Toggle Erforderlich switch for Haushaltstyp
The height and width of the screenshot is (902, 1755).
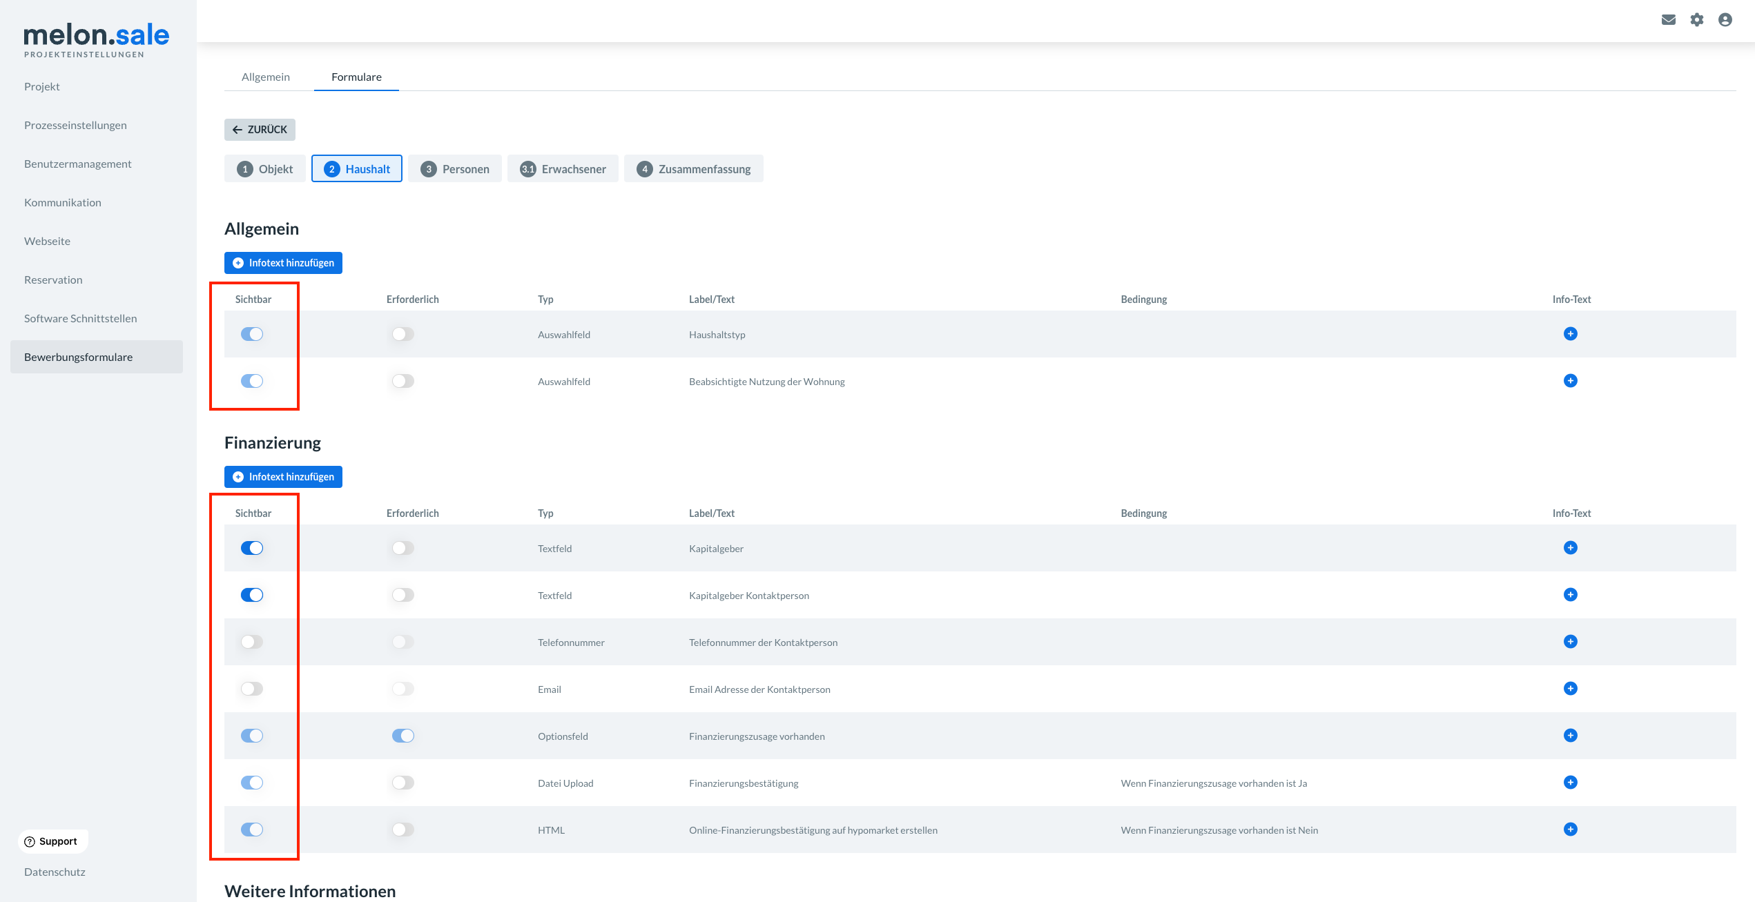tap(403, 334)
